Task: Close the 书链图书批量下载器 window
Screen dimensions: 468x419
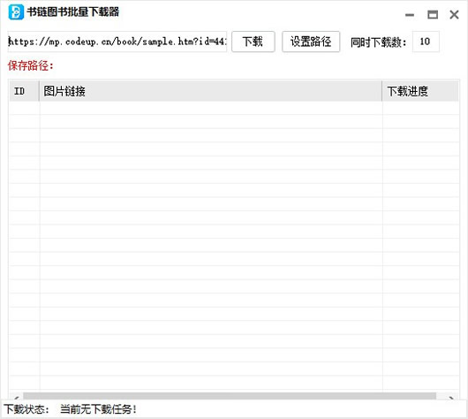Action: [454, 14]
